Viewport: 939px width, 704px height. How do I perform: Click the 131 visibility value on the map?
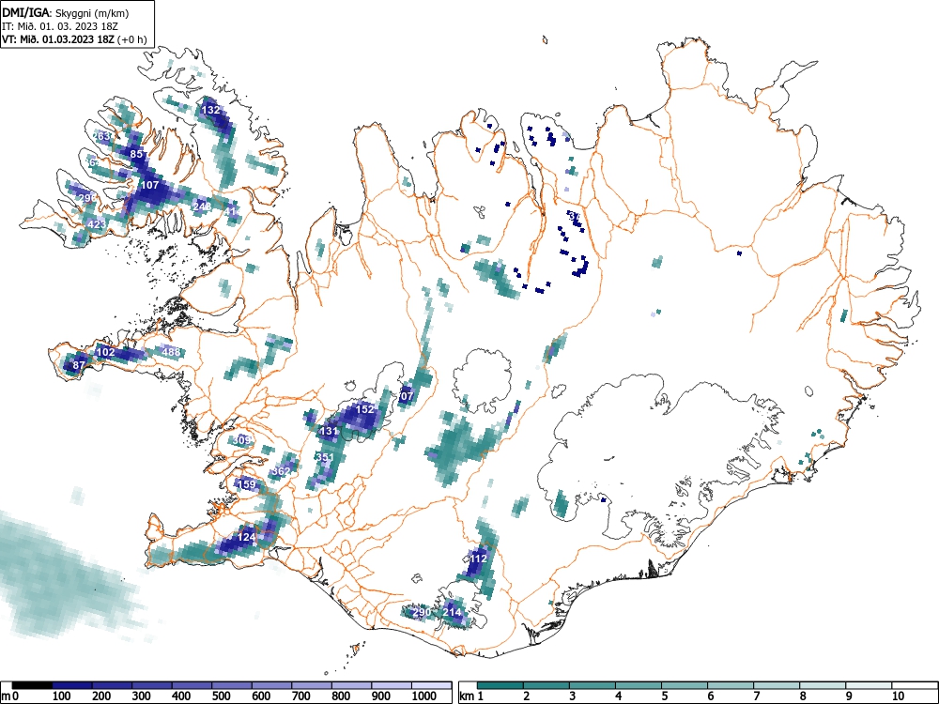pos(330,431)
